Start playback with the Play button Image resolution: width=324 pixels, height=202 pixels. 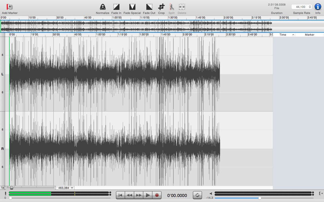pyautogui.click(x=148, y=195)
